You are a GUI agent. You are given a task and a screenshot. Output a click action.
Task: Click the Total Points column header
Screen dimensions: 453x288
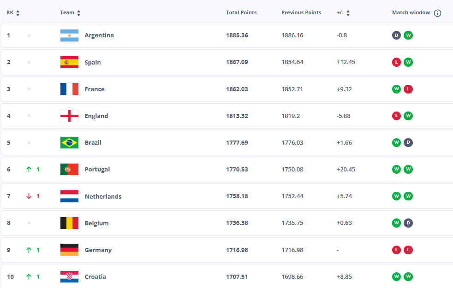[241, 12]
